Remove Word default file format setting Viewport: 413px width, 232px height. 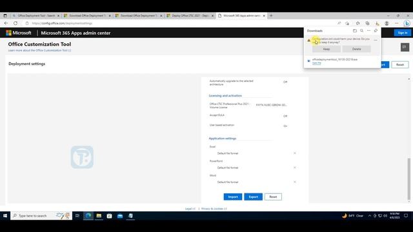coord(295,182)
